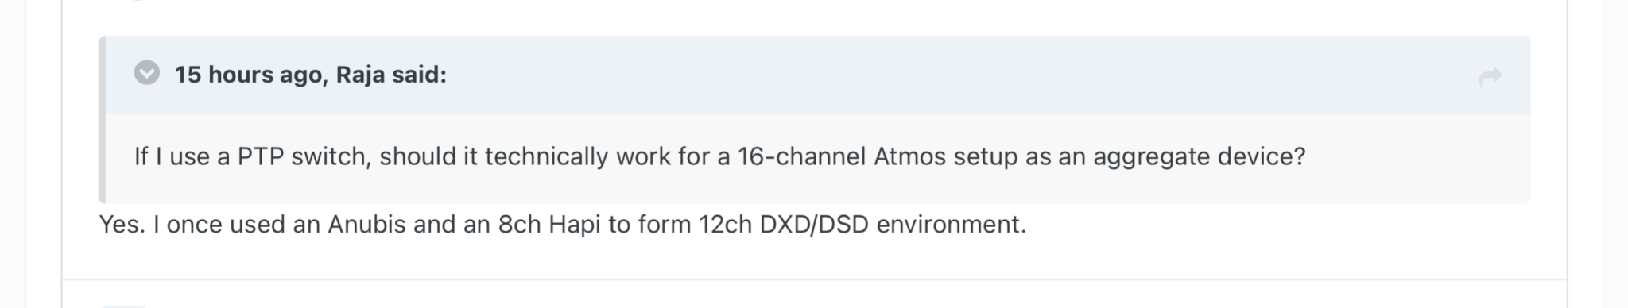Viewport: 1628px width, 308px height.
Task: Click the reply text starting with "Yes."
Action: [x=563, y=225]
